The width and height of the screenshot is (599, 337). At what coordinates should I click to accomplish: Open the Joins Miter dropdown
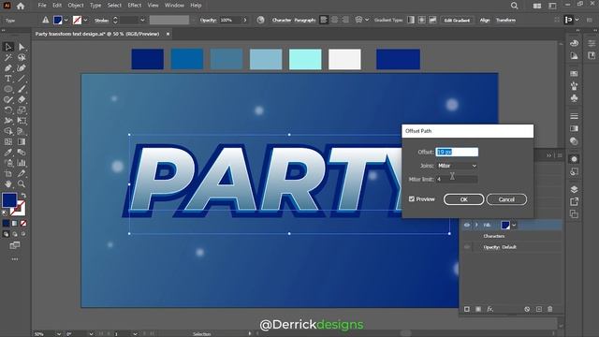(457, 166)
